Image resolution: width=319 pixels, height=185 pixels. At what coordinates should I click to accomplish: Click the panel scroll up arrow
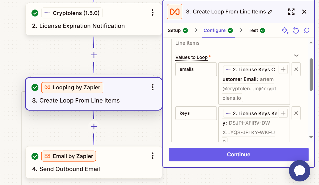pyautogui.click(x=311, y=43)
